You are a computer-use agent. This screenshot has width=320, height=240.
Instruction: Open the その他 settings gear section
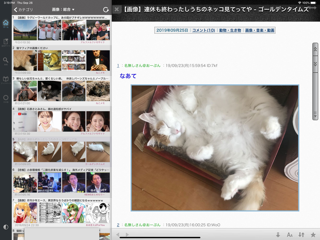click(x=6, y=99)
